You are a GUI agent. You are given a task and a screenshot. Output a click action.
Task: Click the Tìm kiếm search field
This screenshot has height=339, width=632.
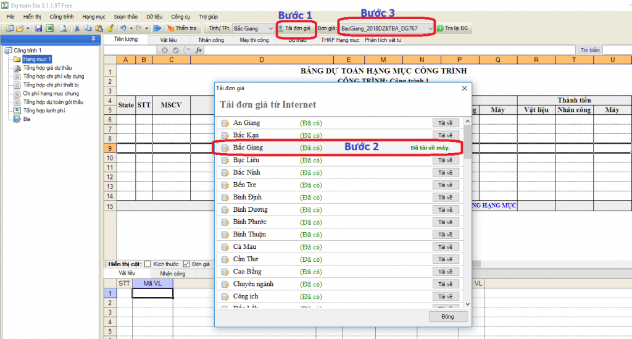617,50
